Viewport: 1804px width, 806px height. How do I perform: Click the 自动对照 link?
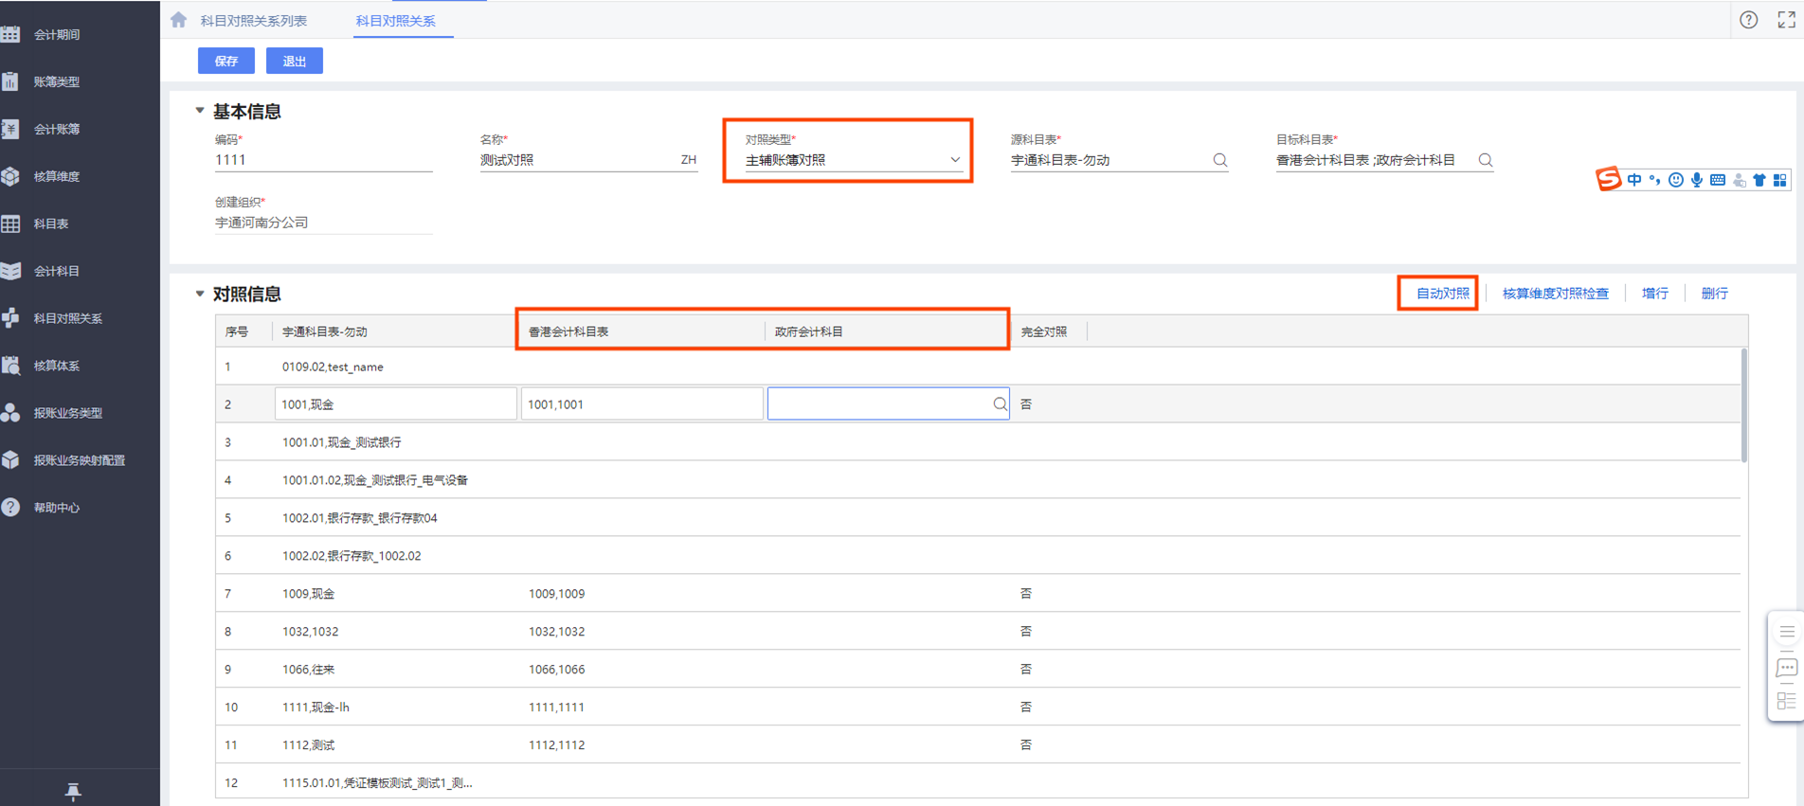1442,294
